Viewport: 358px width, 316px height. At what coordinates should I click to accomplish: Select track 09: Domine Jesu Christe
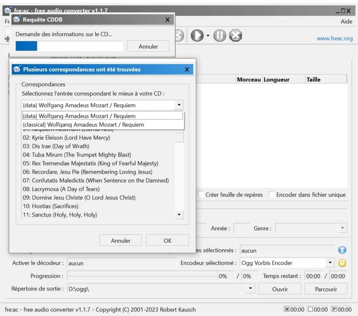98,197
